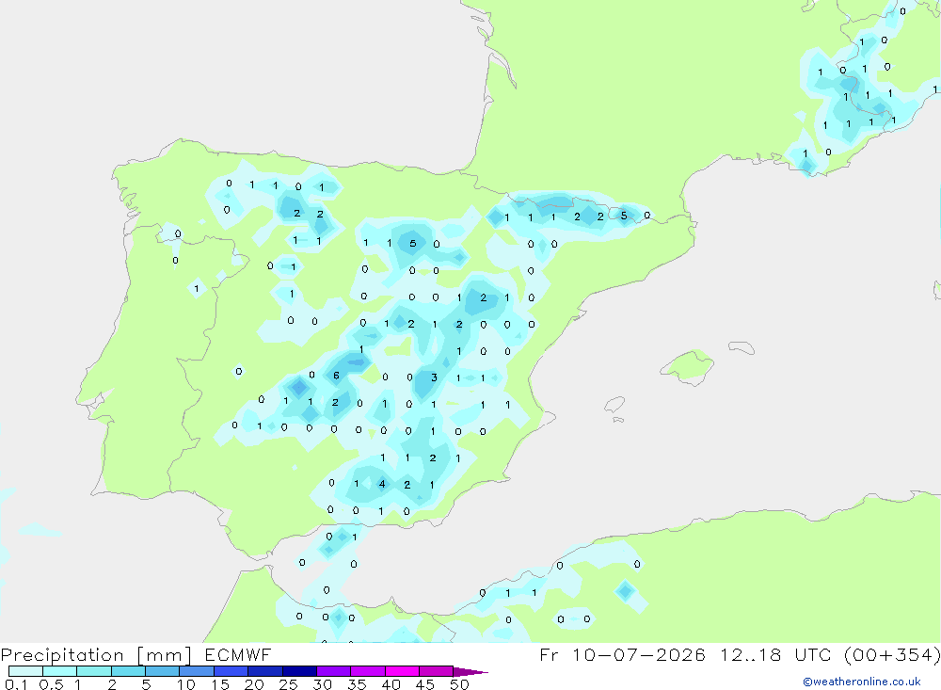Screen dimensions: 941x690
Task: Click the '[mm]' unit label
Action: click(x=164, y=655)
